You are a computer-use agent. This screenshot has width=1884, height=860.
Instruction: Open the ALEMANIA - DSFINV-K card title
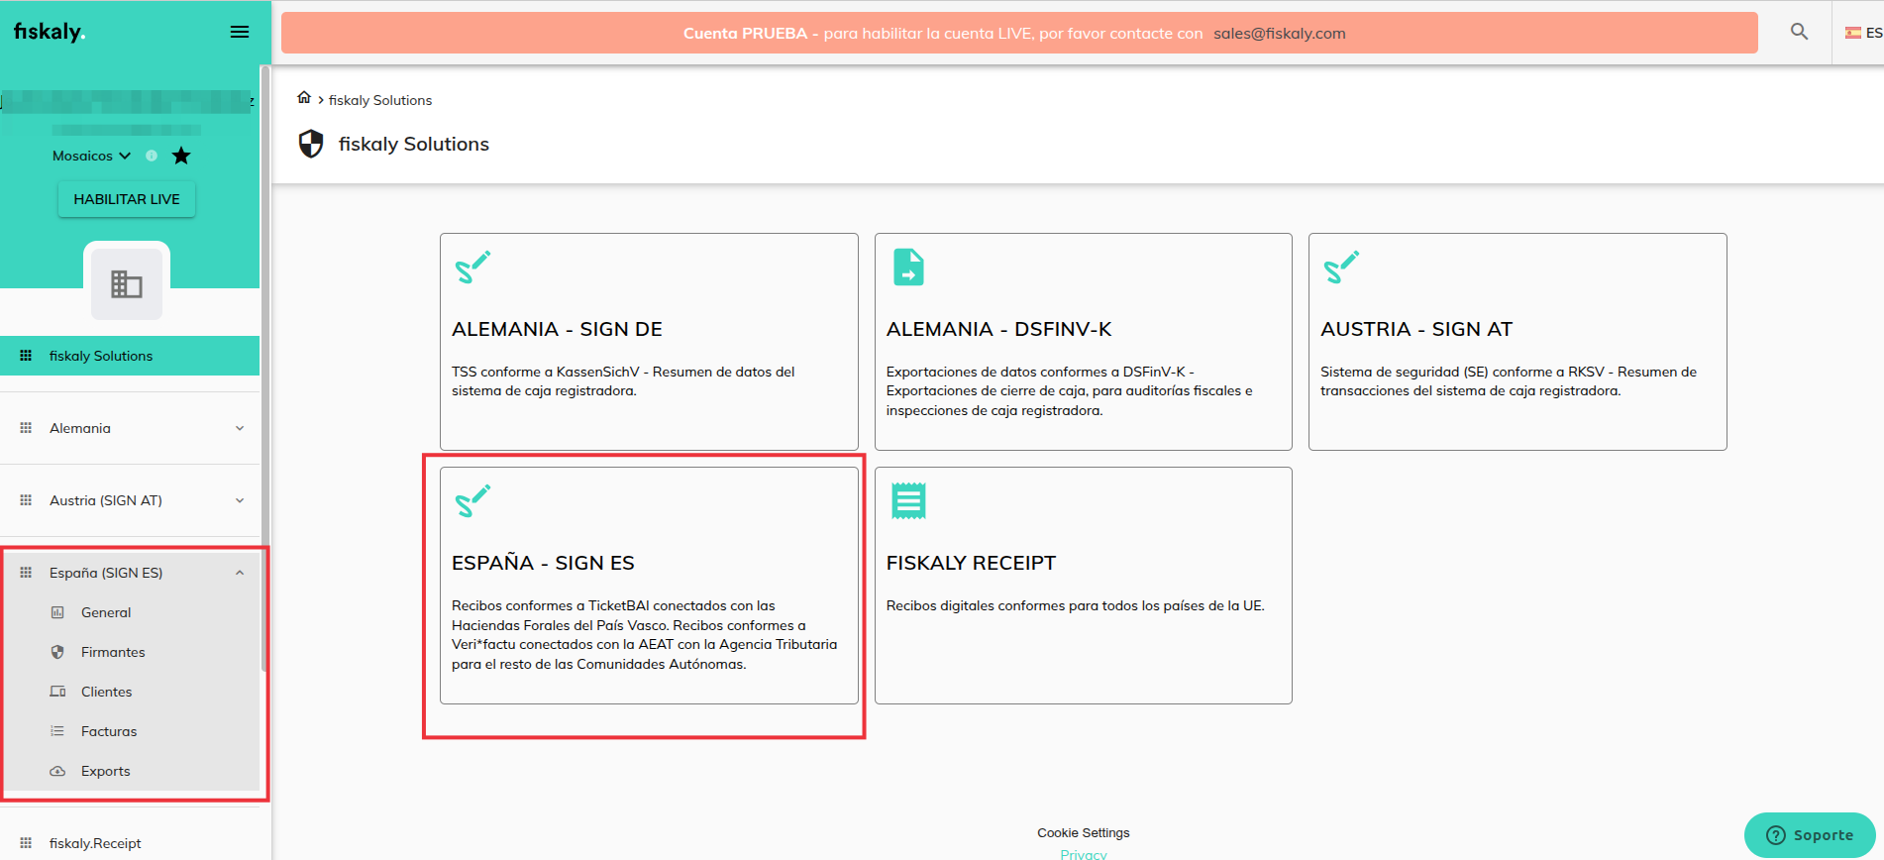pos(999,329)
